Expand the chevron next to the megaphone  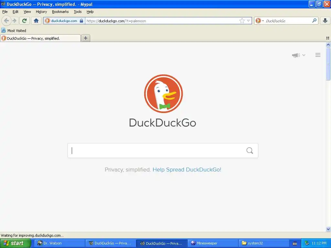(304, 55)
